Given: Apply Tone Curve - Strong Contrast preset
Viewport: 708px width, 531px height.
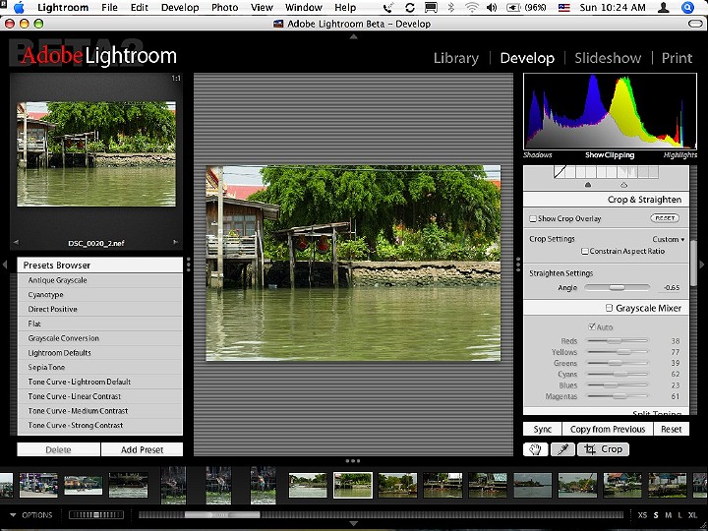Looking at the screenshot, I should click(x=99, y=426).
